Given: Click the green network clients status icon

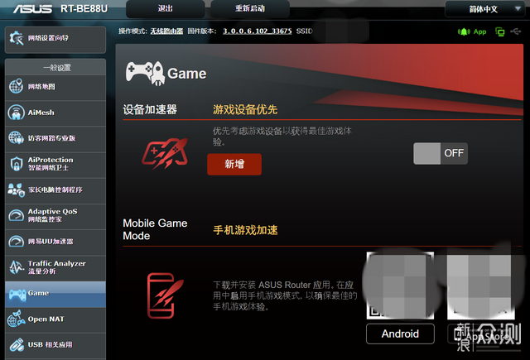Looking at the screenshot, I should pyautogui.click(x=499, y=31).
